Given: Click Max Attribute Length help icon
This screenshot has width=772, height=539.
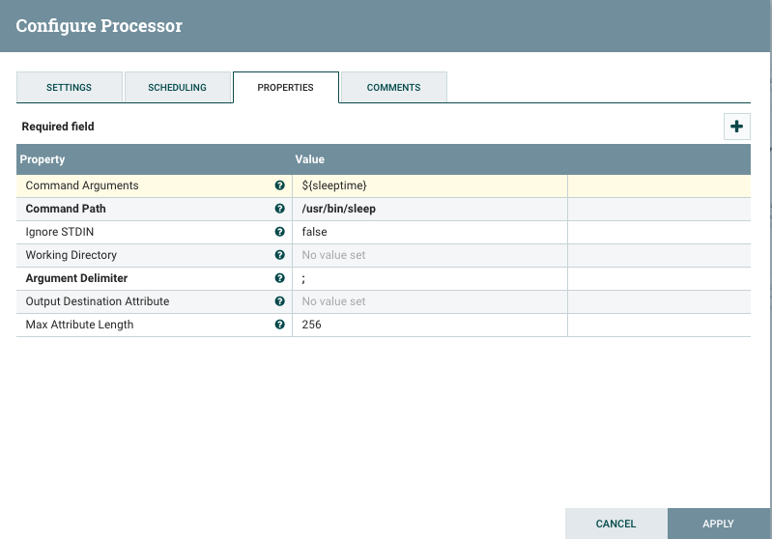Looking at the screenshot, I should [280, 325].
